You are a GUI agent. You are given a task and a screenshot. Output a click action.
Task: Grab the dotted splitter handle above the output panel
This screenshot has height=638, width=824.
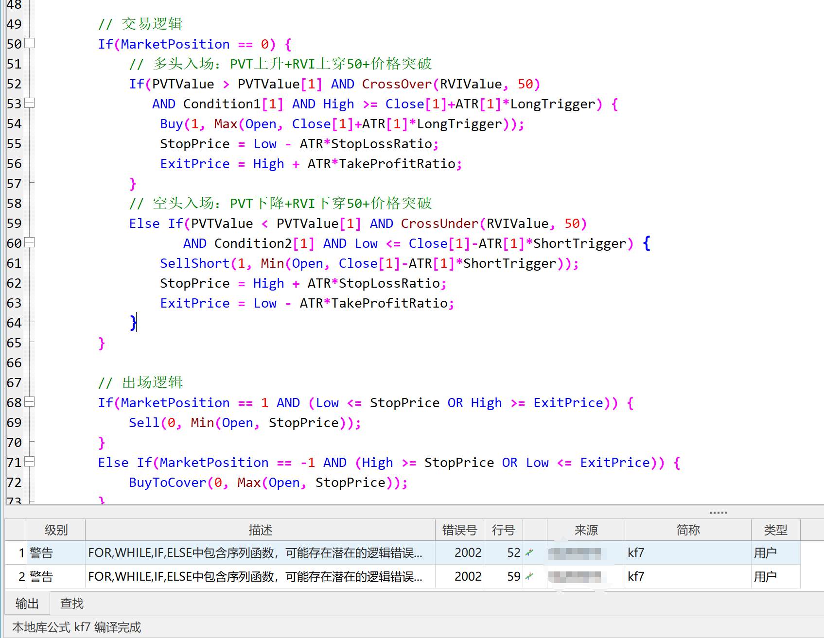718,513
